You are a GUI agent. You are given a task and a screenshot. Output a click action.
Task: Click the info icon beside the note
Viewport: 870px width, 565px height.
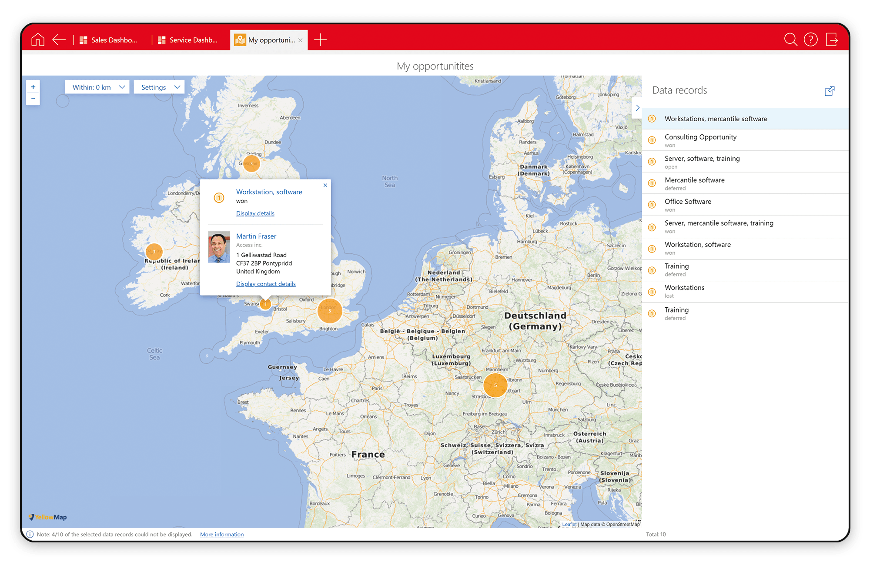pyautogui.click(x=30, y=534)
